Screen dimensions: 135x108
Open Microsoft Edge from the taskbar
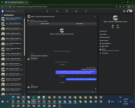pos(13,97)
